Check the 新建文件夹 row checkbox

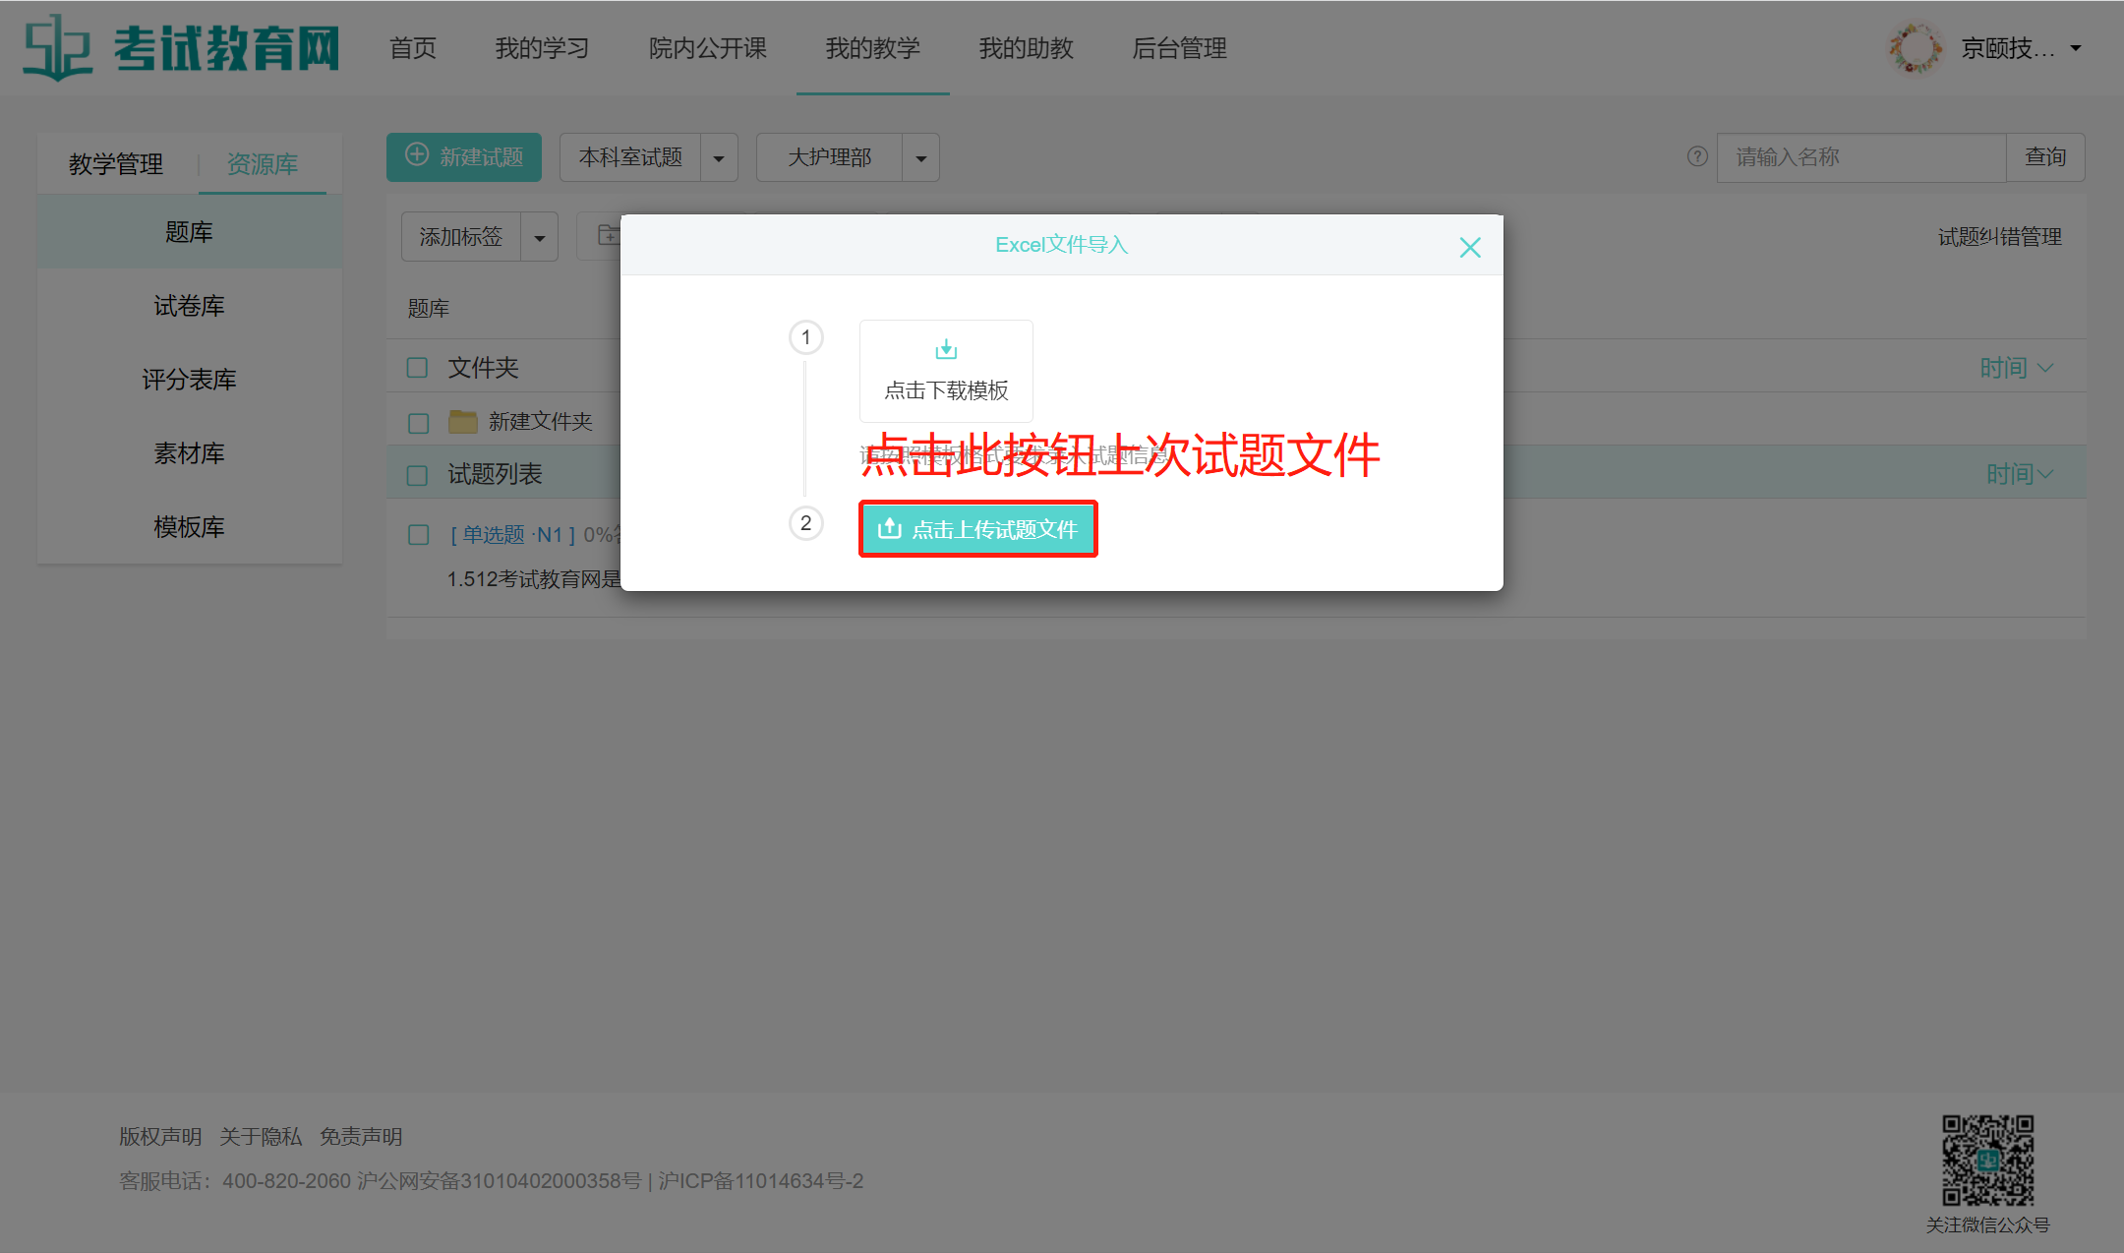click(x=418, y=423)
